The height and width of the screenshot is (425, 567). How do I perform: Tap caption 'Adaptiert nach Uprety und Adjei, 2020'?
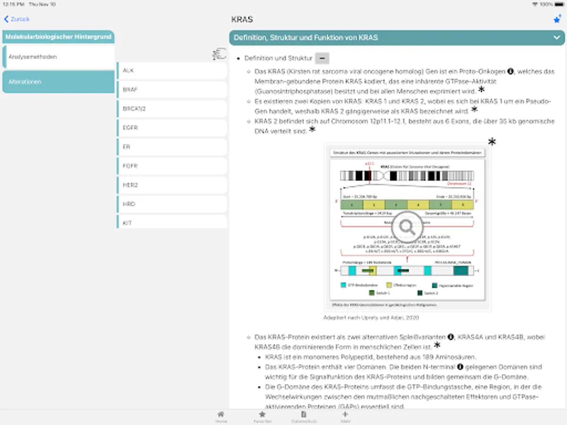[371, 318]
